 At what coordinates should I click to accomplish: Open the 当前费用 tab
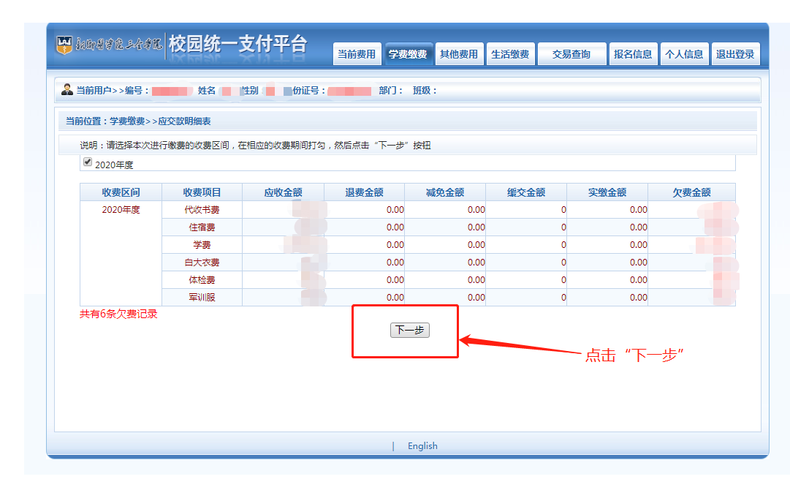click(356, 54)
